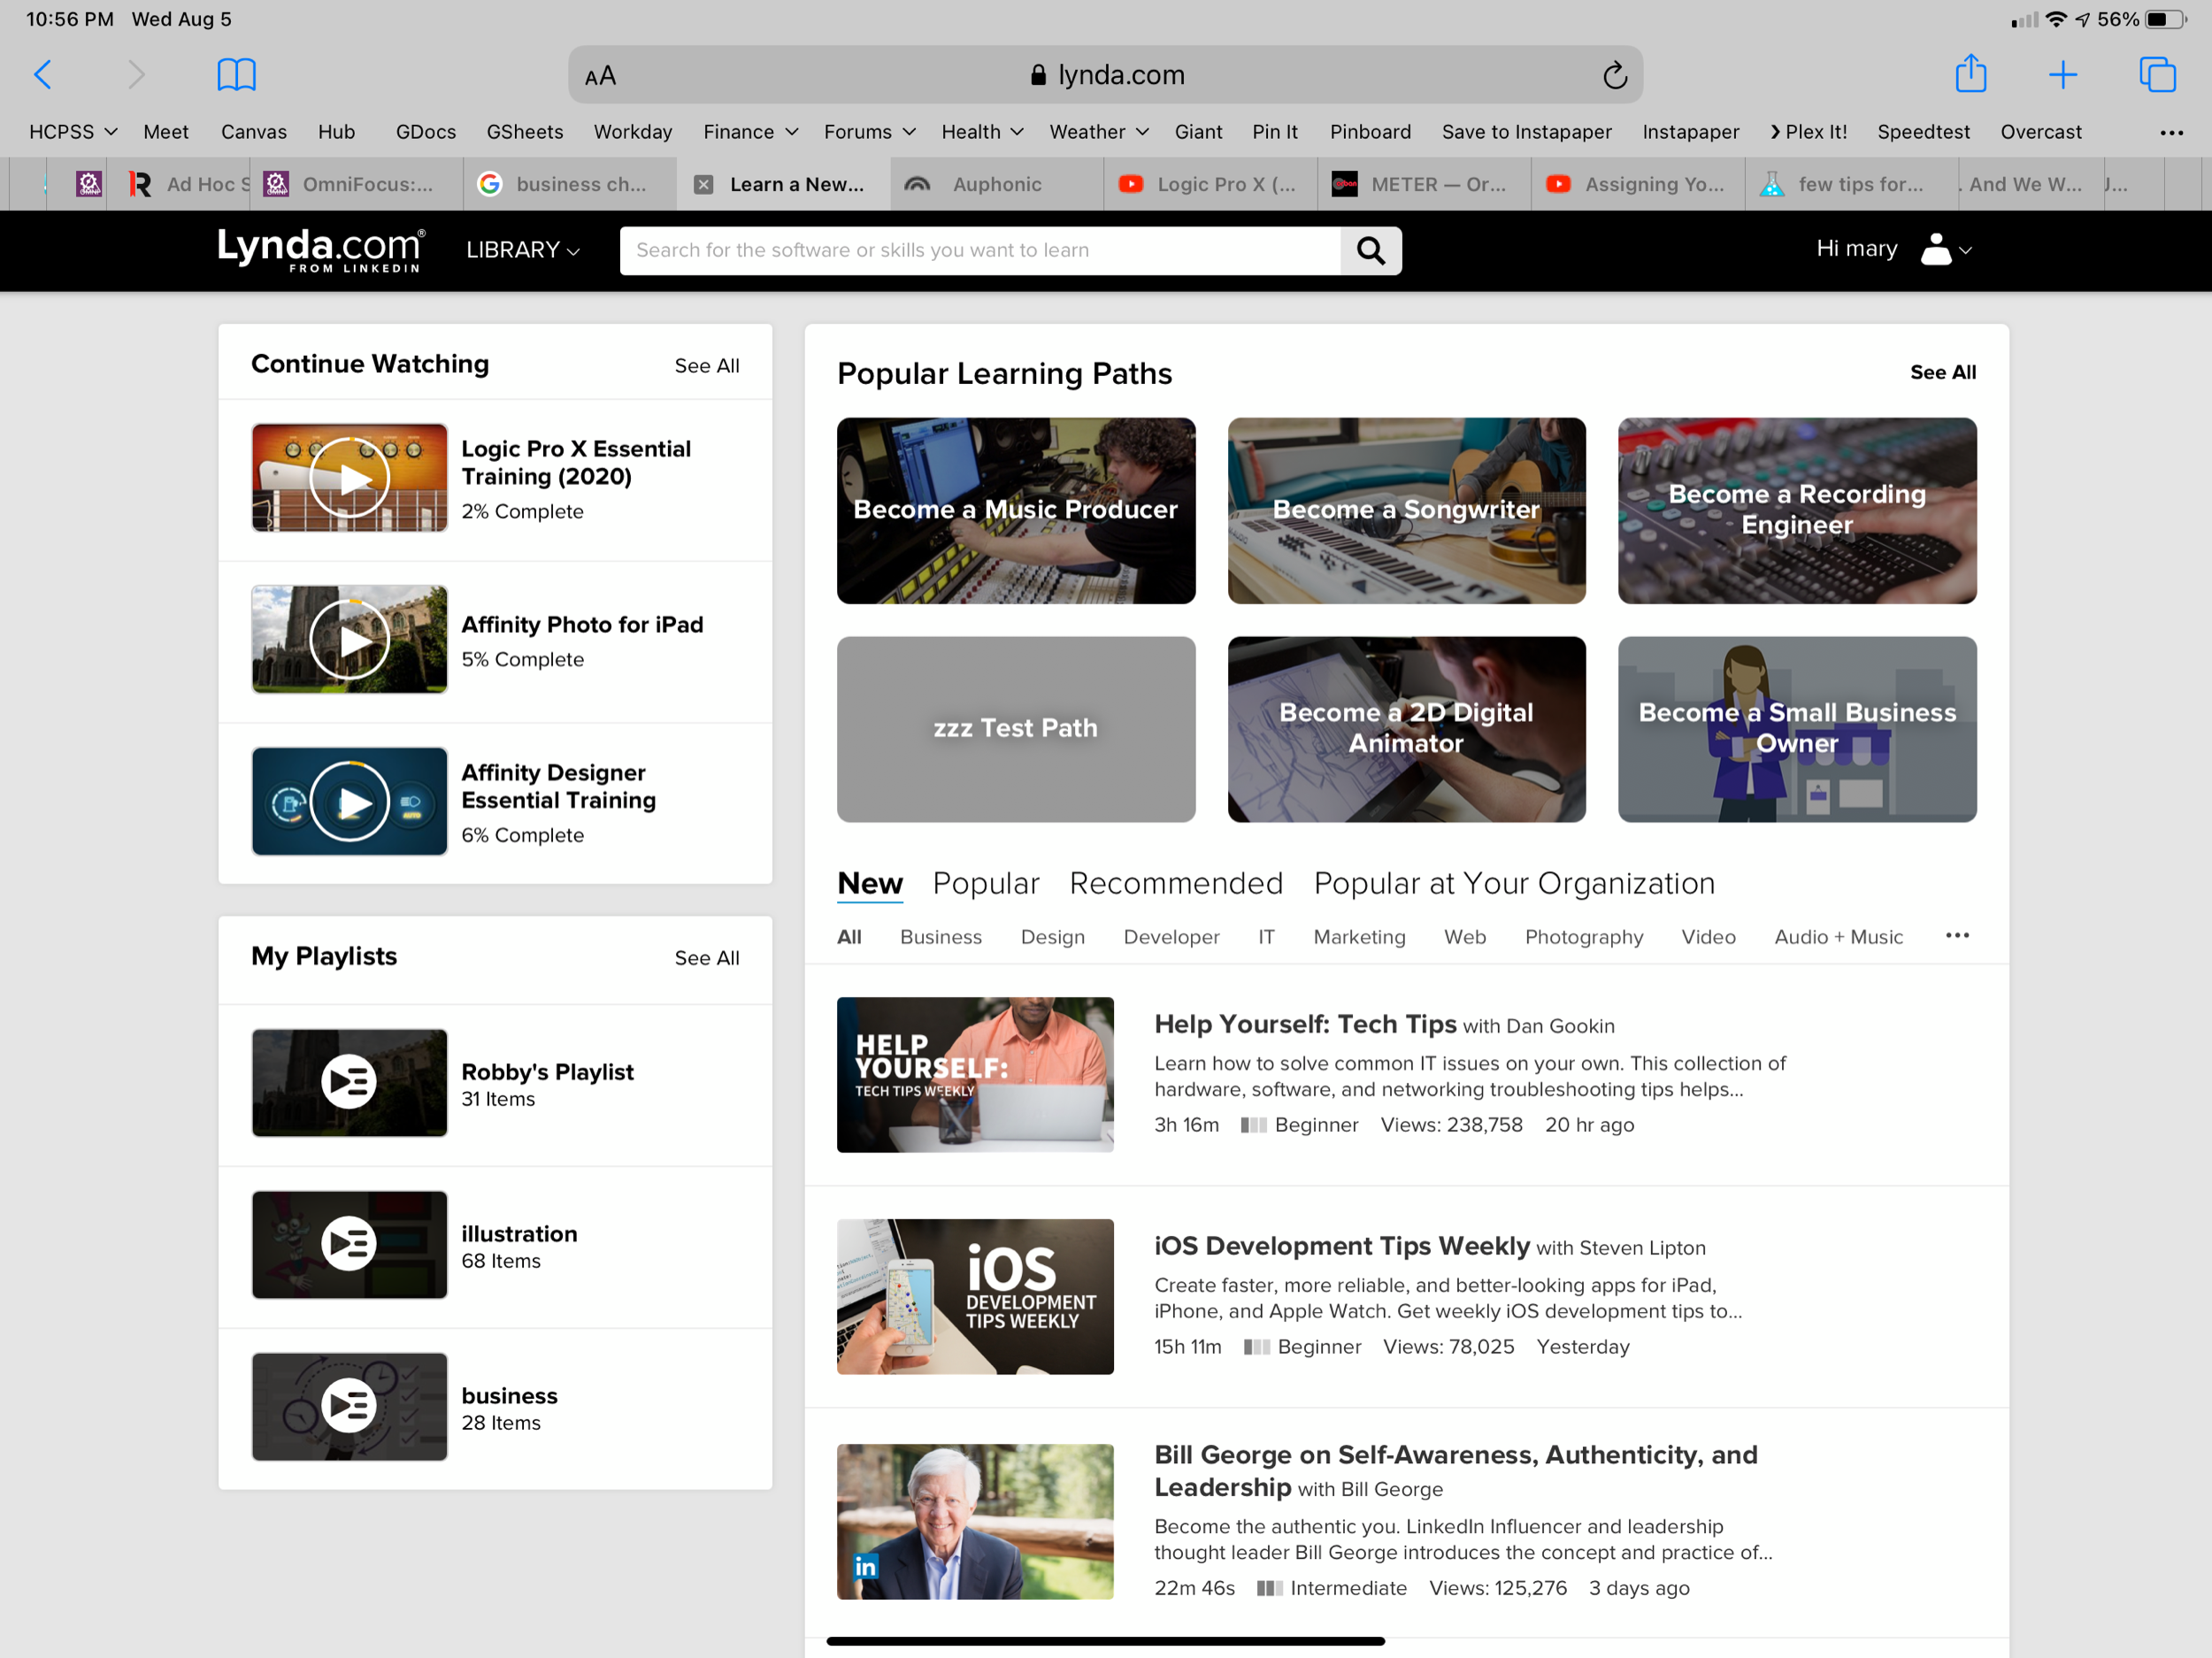See All in My Playlists
The image size is (2212, 1658).
(707, 958)
